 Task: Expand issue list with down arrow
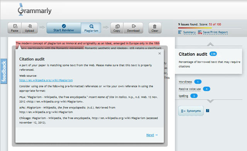coord(210,101)
